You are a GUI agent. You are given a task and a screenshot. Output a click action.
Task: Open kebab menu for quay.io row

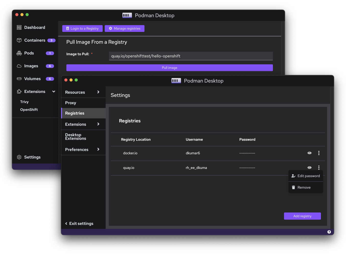(x=319, y=167)
